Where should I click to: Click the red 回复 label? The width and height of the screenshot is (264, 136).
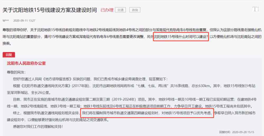(x=9, y=55)
